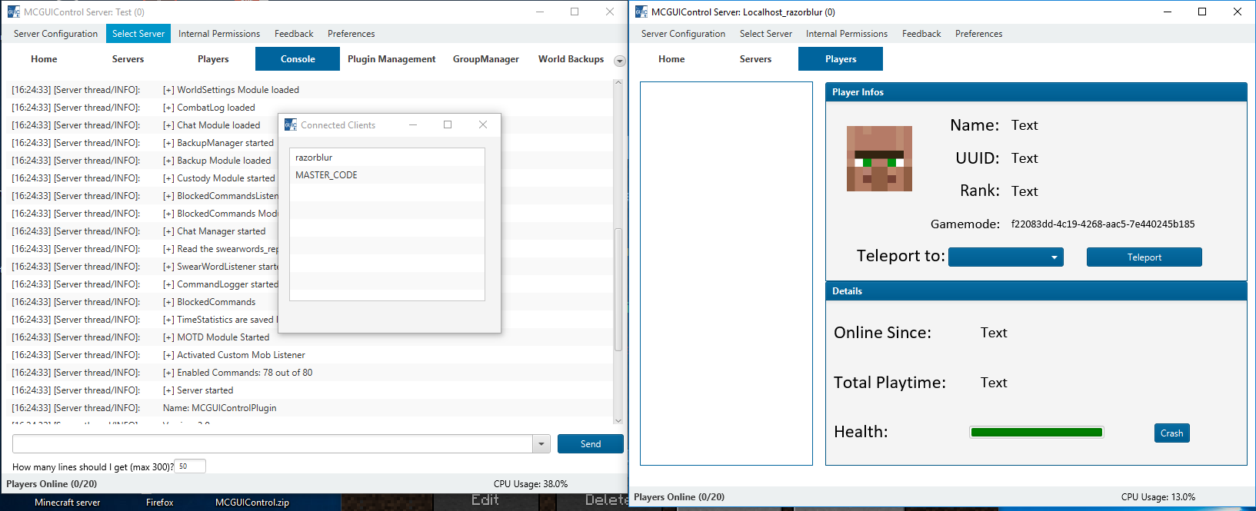This screenshot has width=1256, height=511.
Task: Click the console scroll down arrow
Action: click(618, 420)
